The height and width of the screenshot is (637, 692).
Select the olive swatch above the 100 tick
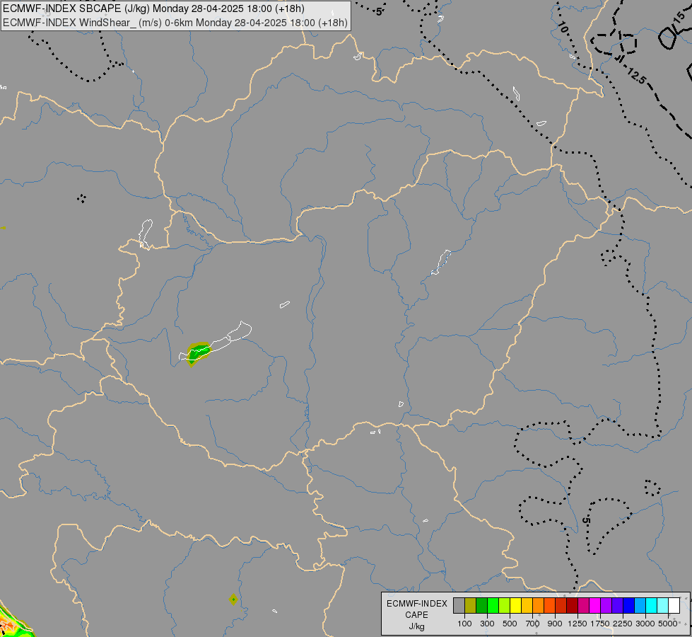471,605
